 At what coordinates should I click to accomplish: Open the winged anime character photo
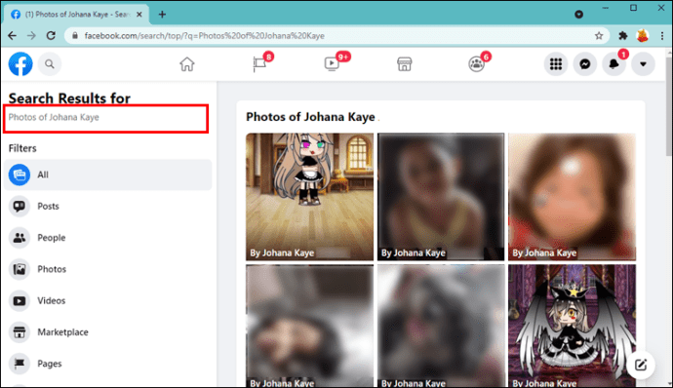(572, 326)
